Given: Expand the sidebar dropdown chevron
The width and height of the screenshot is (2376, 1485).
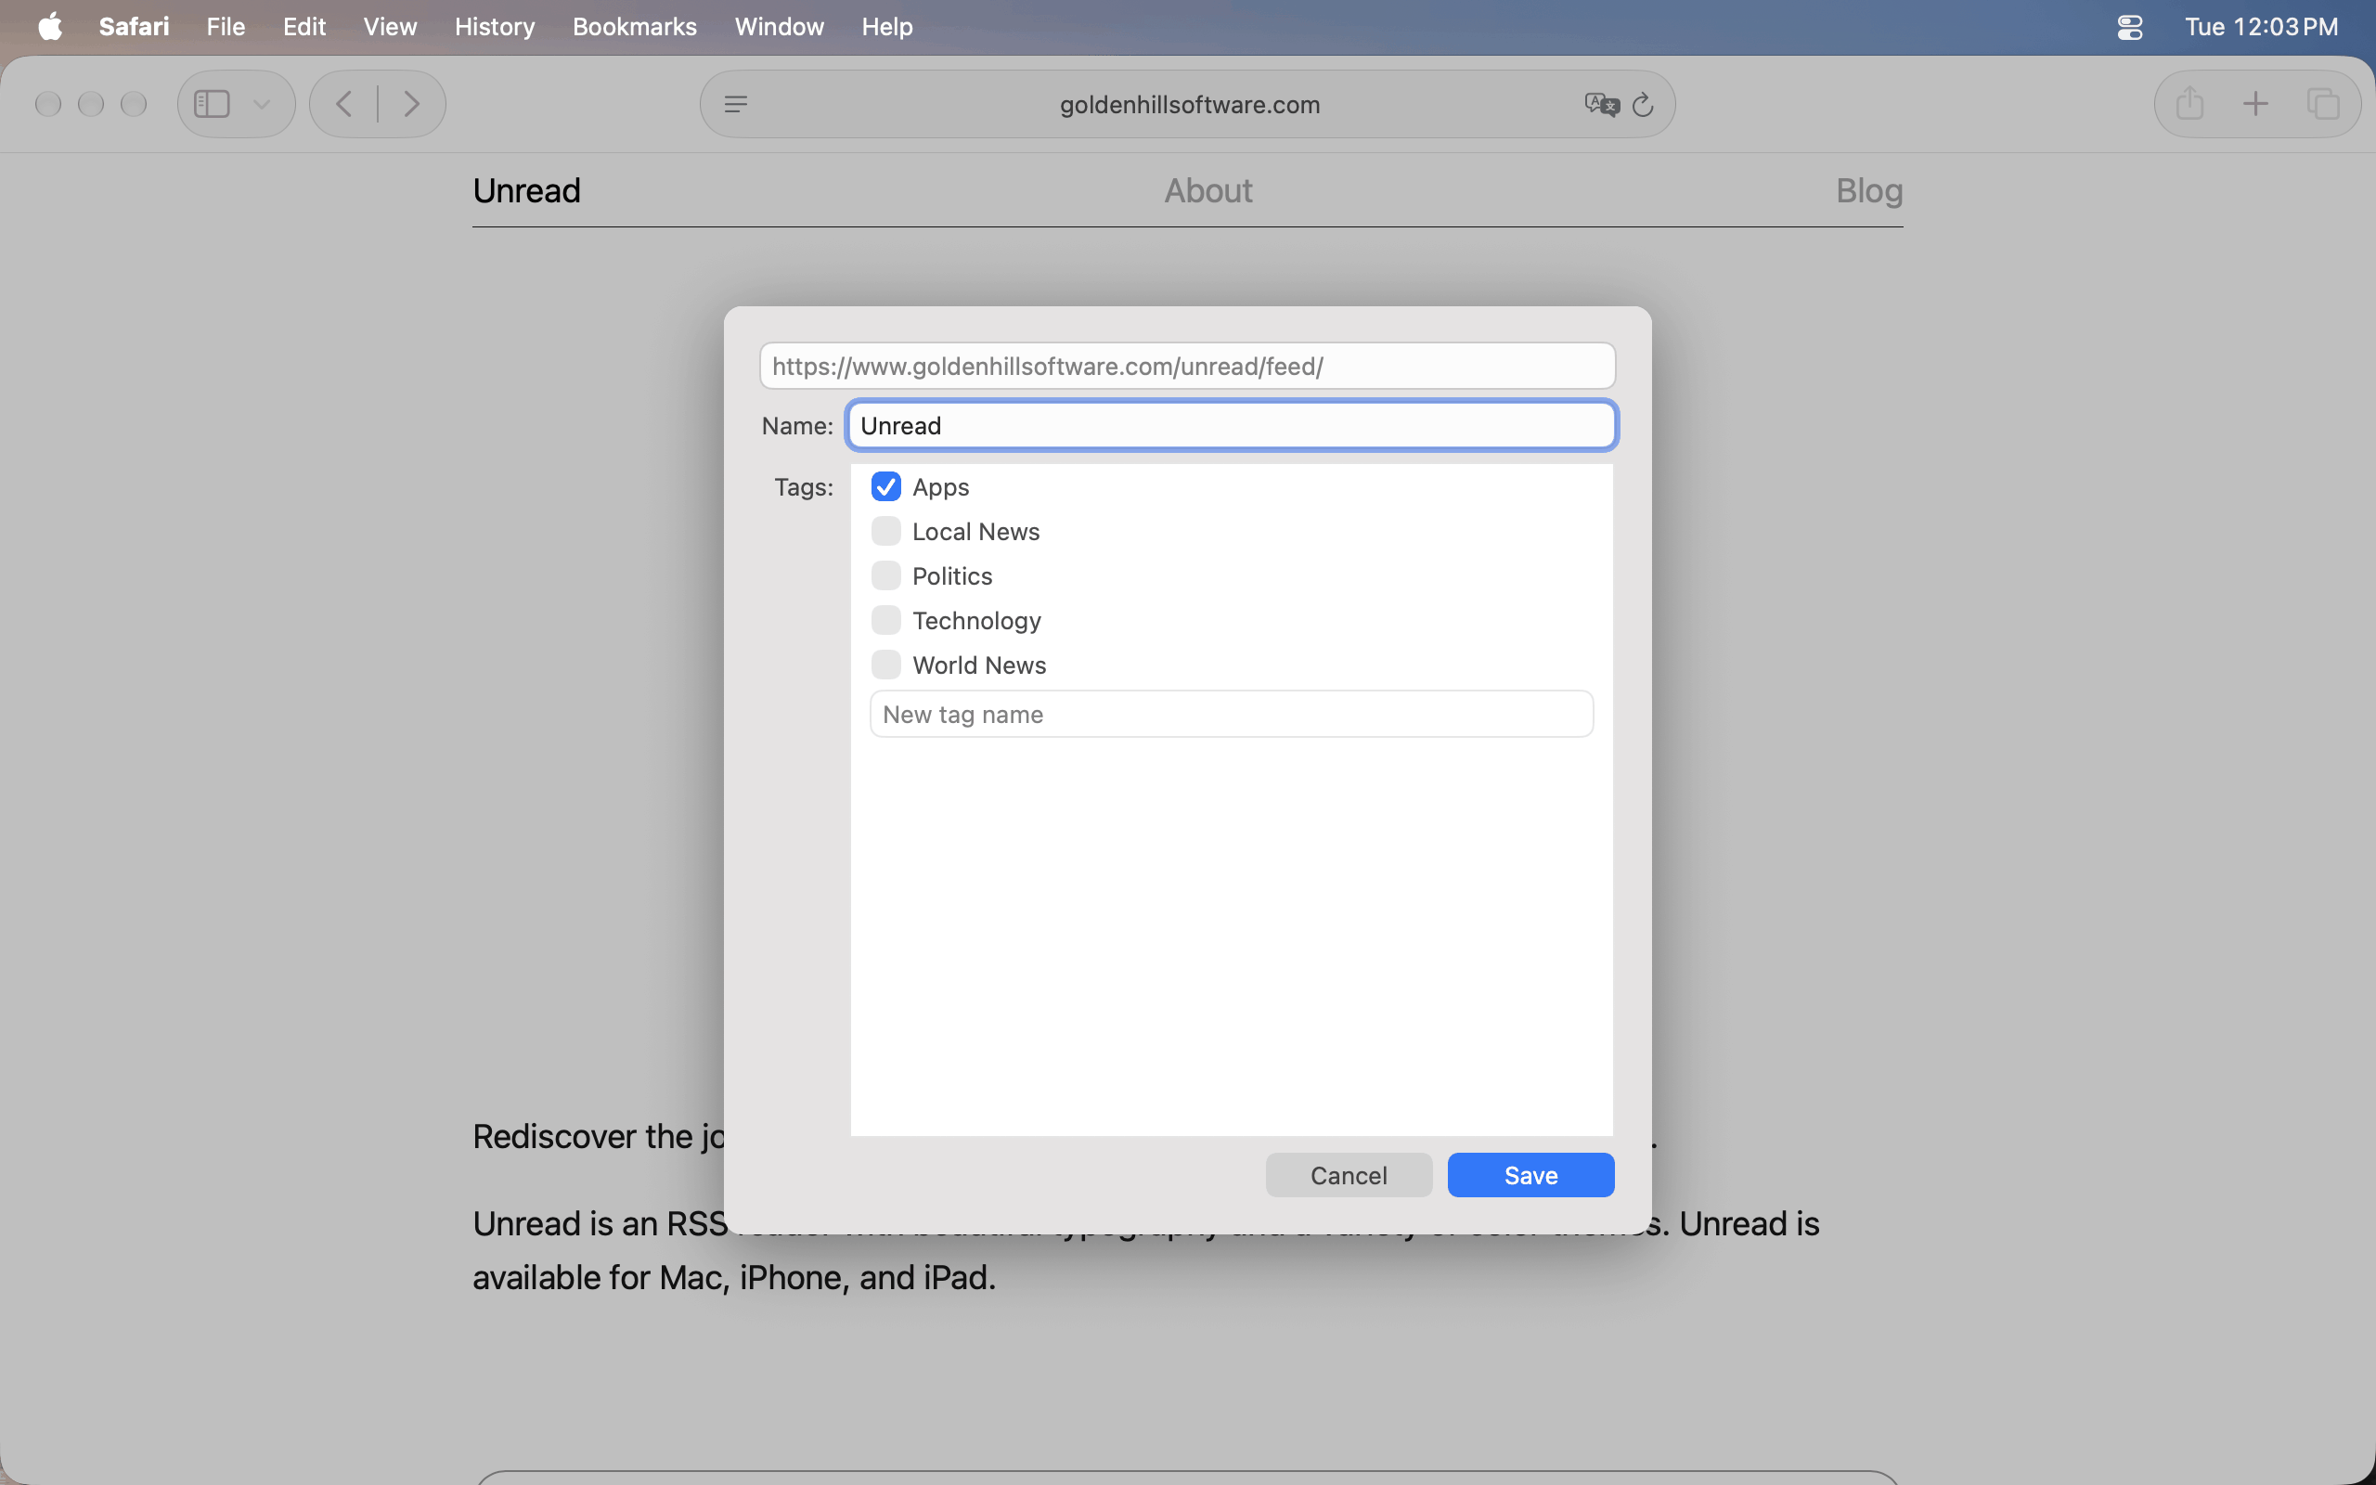Looking at the screenshot, I should (261, 104).
